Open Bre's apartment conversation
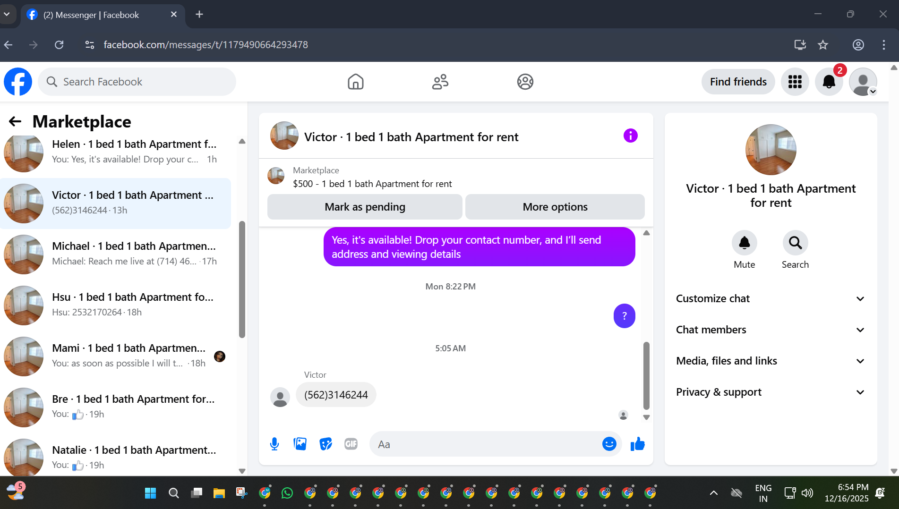 116,407
